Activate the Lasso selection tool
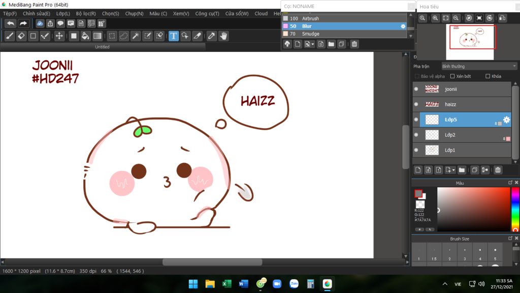 (x=124, y=36)
